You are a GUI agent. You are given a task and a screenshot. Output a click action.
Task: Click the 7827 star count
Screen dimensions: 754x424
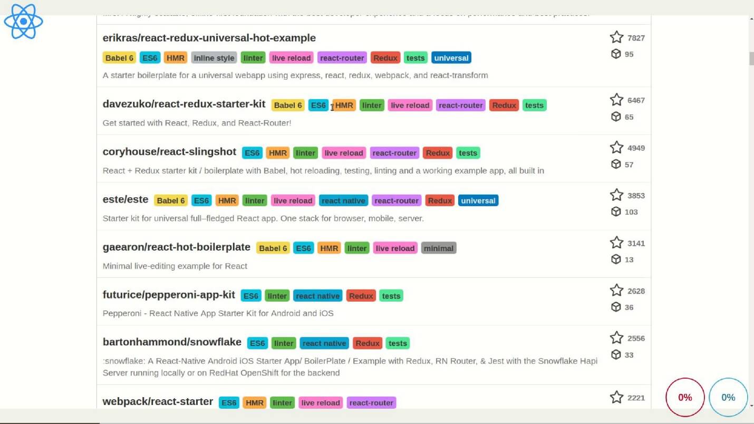(636, 38)
